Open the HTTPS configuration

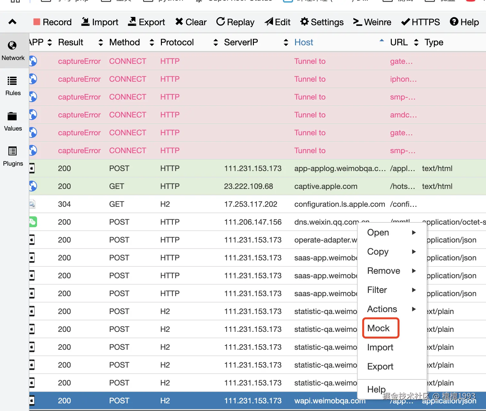(x=421, y=22)
